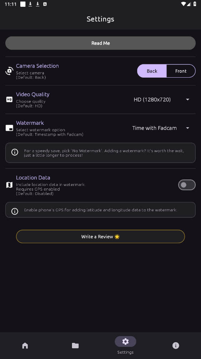This screenshot has height=359, width=201.
Task: Tap the camera switch icon beside Camera Selection
Action: 9,71
